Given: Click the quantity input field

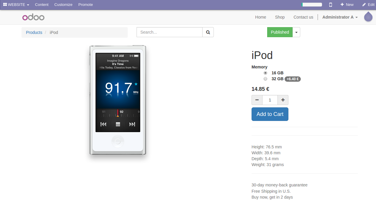Looking at the screenshot, I should tap(270, 100).
